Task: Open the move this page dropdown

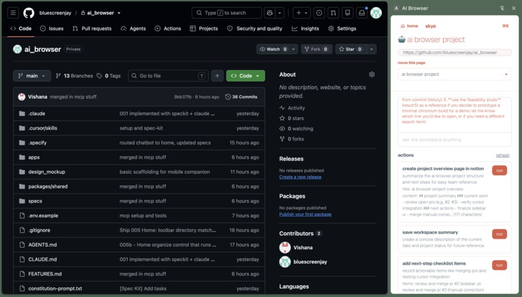Action: click(x=455, y=74)
